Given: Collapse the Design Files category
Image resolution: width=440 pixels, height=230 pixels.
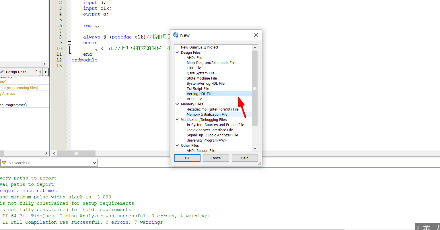Looking at the screenshot, I should coord(177,52).
